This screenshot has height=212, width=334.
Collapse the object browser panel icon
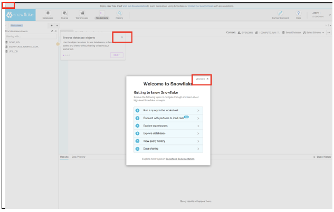tap(55, 31)
